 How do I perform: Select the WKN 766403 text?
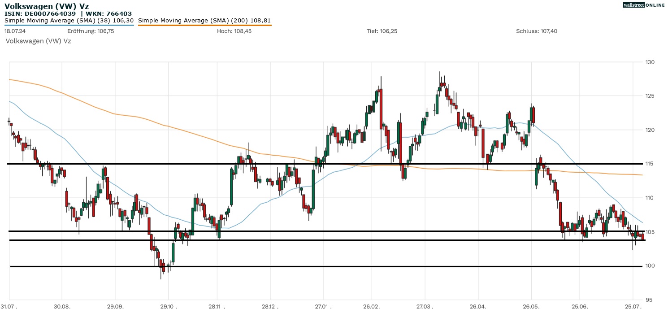(x=109, y=13)
